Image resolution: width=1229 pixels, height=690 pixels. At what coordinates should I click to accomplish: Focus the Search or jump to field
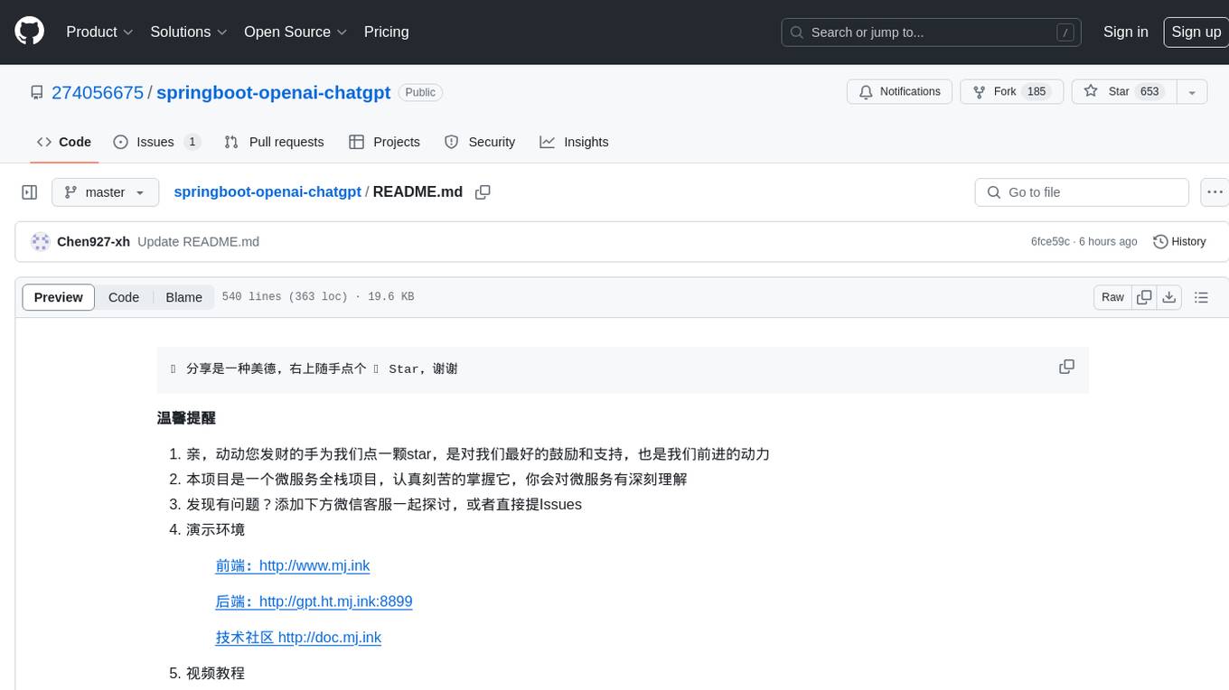pos(931,33)
